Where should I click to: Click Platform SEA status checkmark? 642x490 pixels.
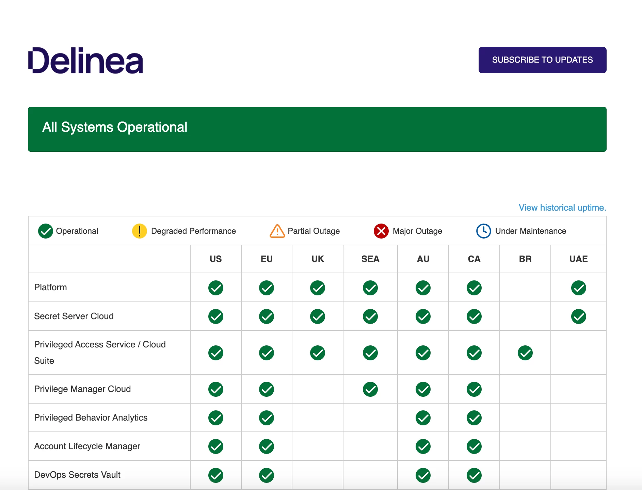(x=370, y=288)
